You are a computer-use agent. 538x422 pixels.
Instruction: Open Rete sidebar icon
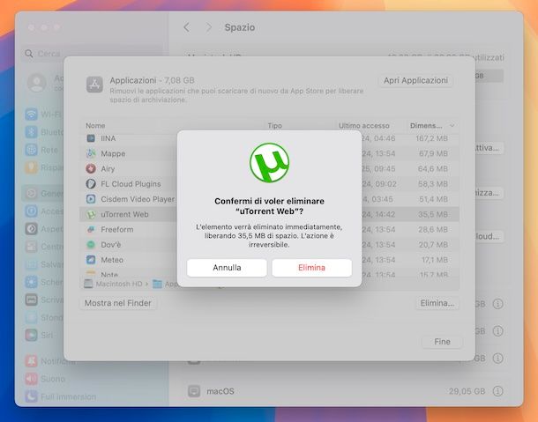point(31,150)
